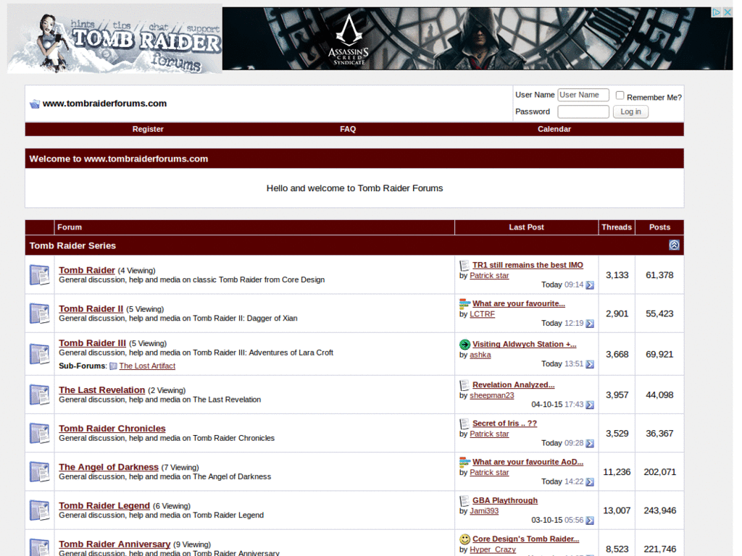The width and height of the screenshot is (742, 556).
Task: Click the green arrow icon beside Visiting Aldwych Station
Action: point(464,344)
